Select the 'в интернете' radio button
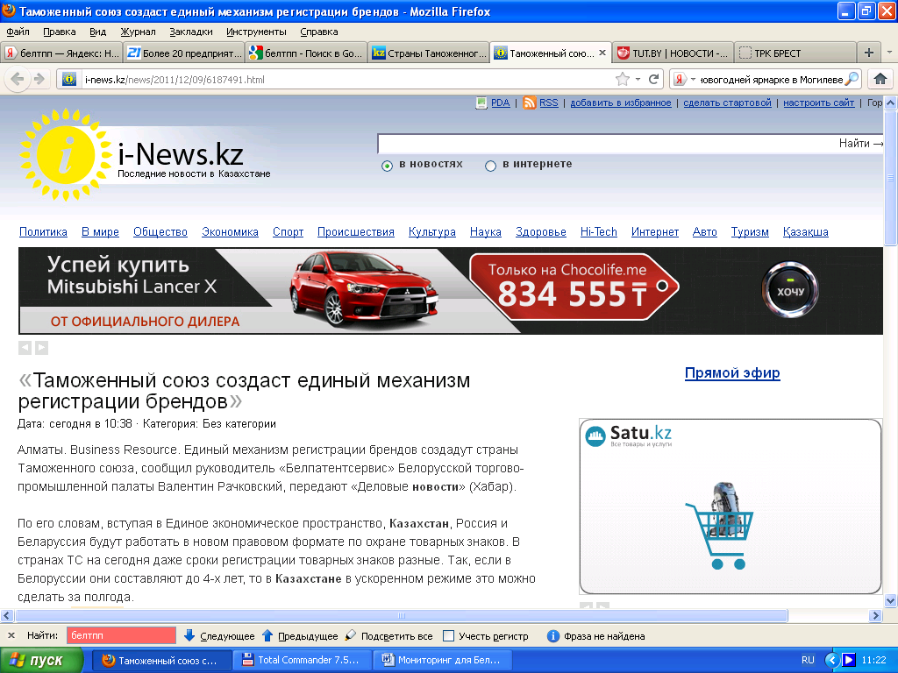The image size is (898, 673). 490,166
